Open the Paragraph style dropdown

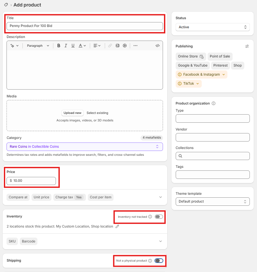pyautogui.click(x=38, y=46)
